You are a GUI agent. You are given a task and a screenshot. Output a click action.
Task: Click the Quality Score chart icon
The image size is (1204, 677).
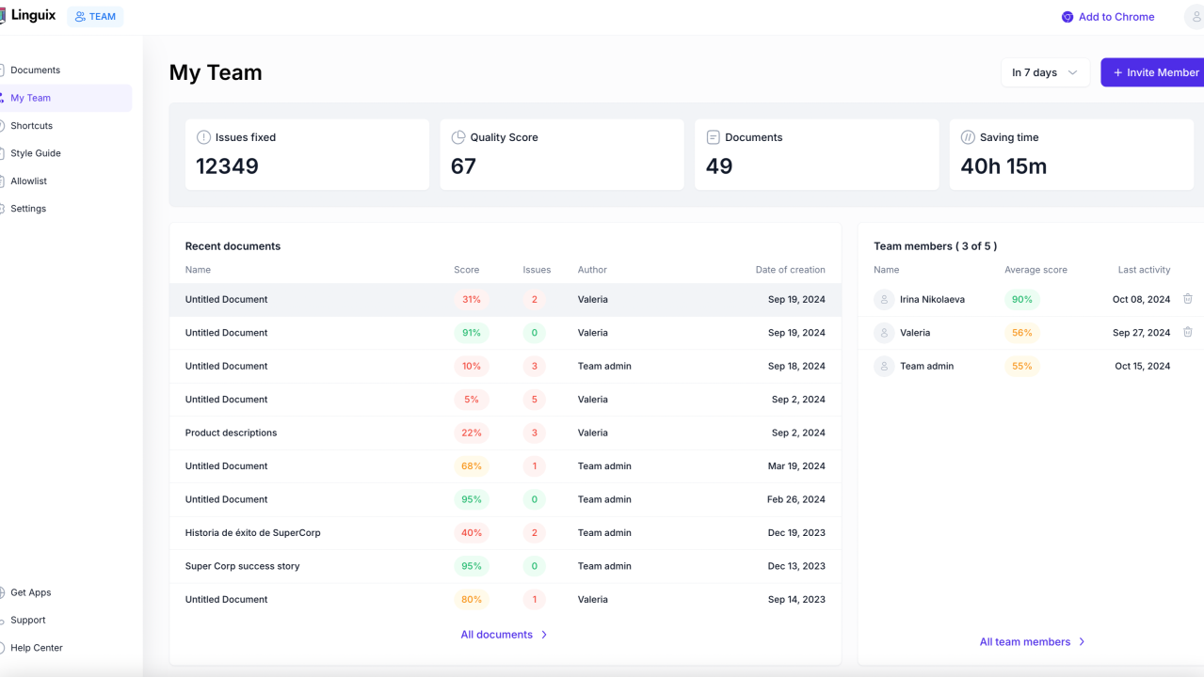pyautogui.click(x=458, y=137)
